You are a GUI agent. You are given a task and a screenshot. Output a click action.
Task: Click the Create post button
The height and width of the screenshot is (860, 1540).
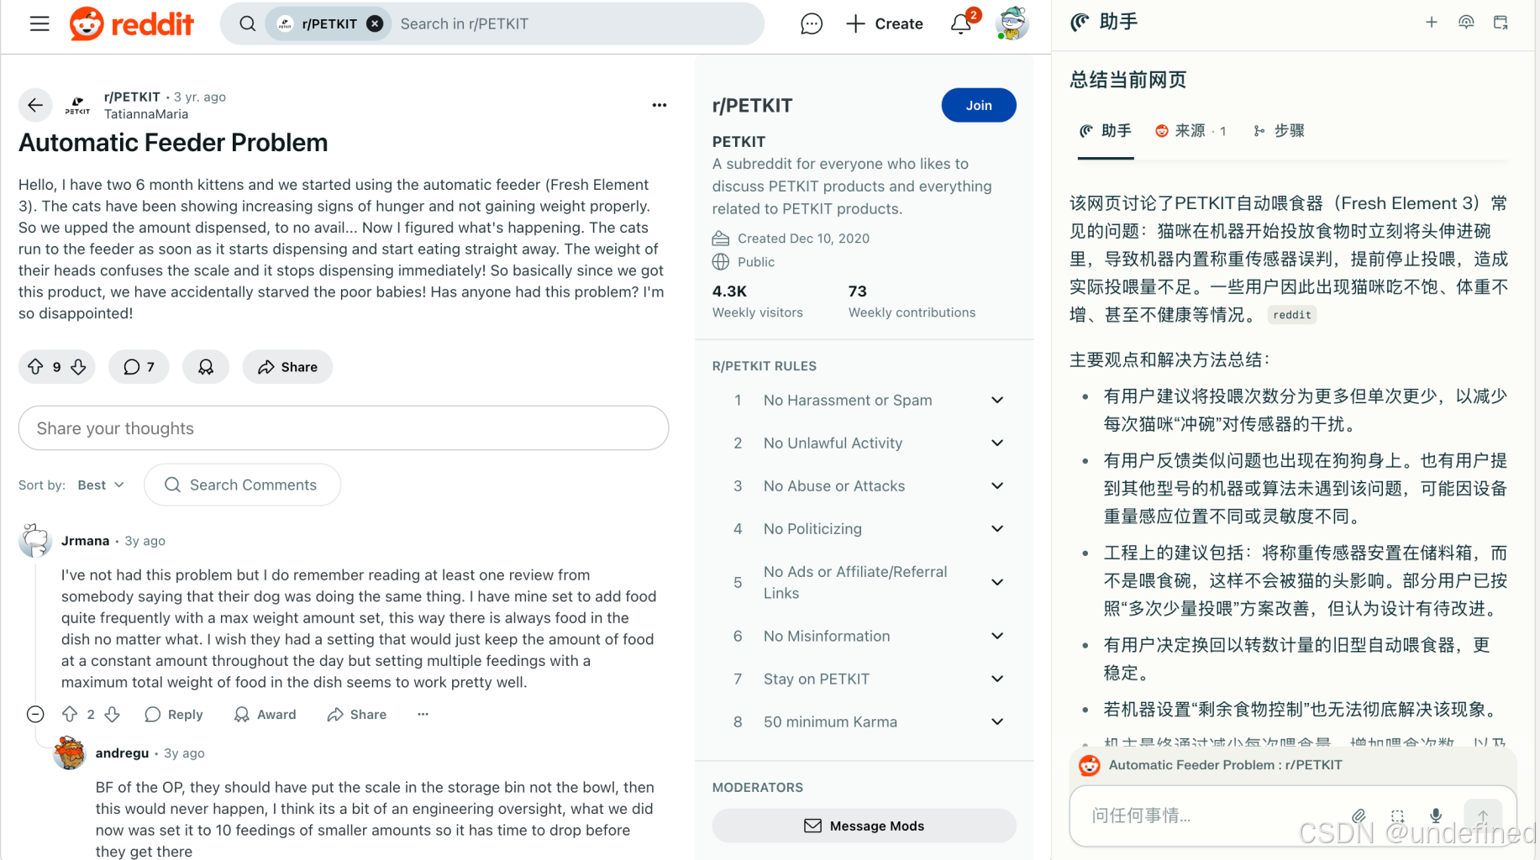click(884, 24)
